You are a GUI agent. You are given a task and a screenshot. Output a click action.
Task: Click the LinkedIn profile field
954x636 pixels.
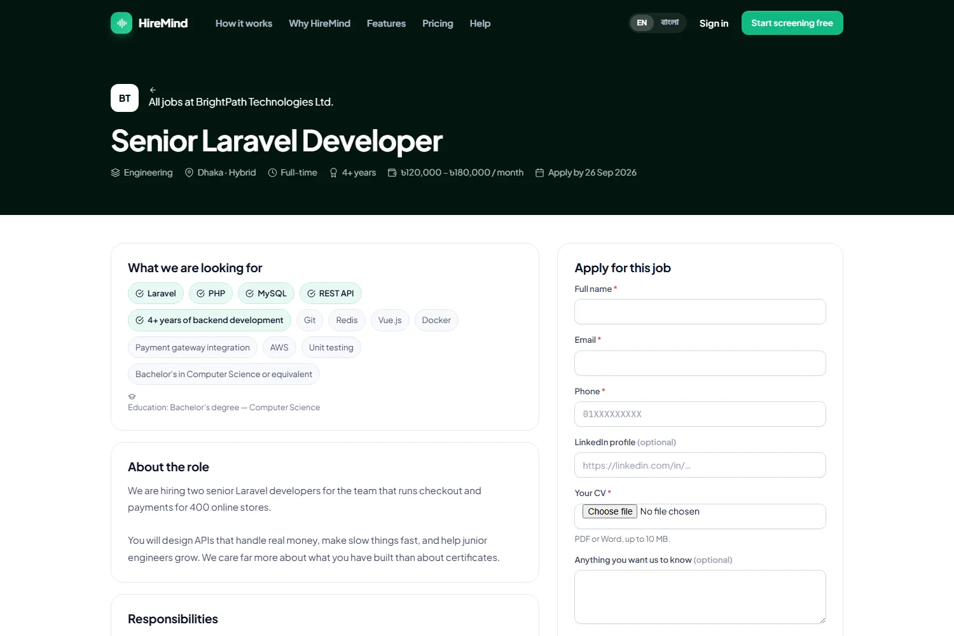(700, 465)
